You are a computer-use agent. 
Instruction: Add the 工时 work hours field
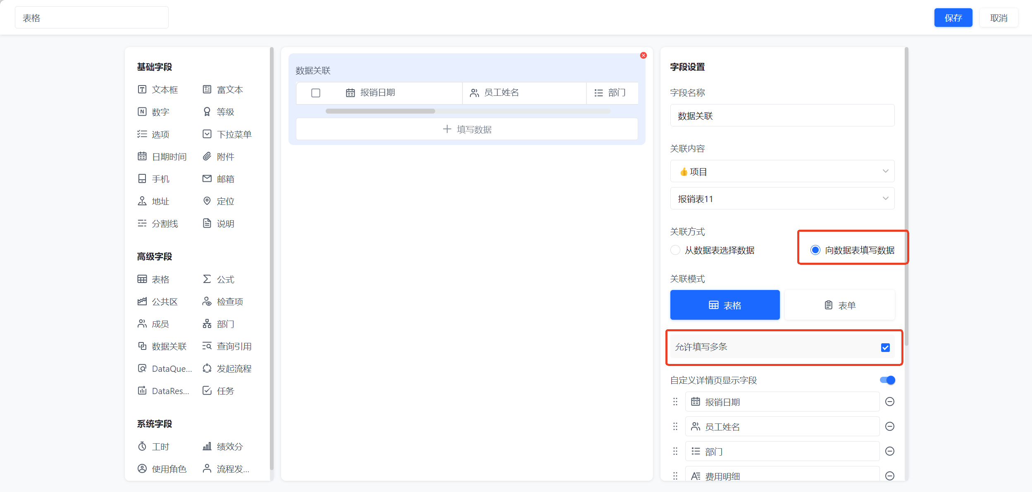[153, 447]
